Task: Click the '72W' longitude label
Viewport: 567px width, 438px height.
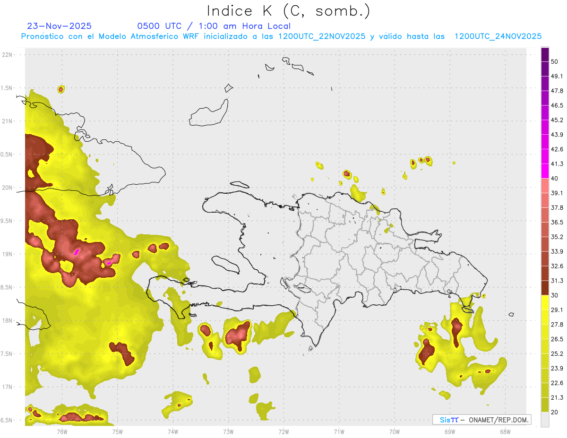Action: 283,431
